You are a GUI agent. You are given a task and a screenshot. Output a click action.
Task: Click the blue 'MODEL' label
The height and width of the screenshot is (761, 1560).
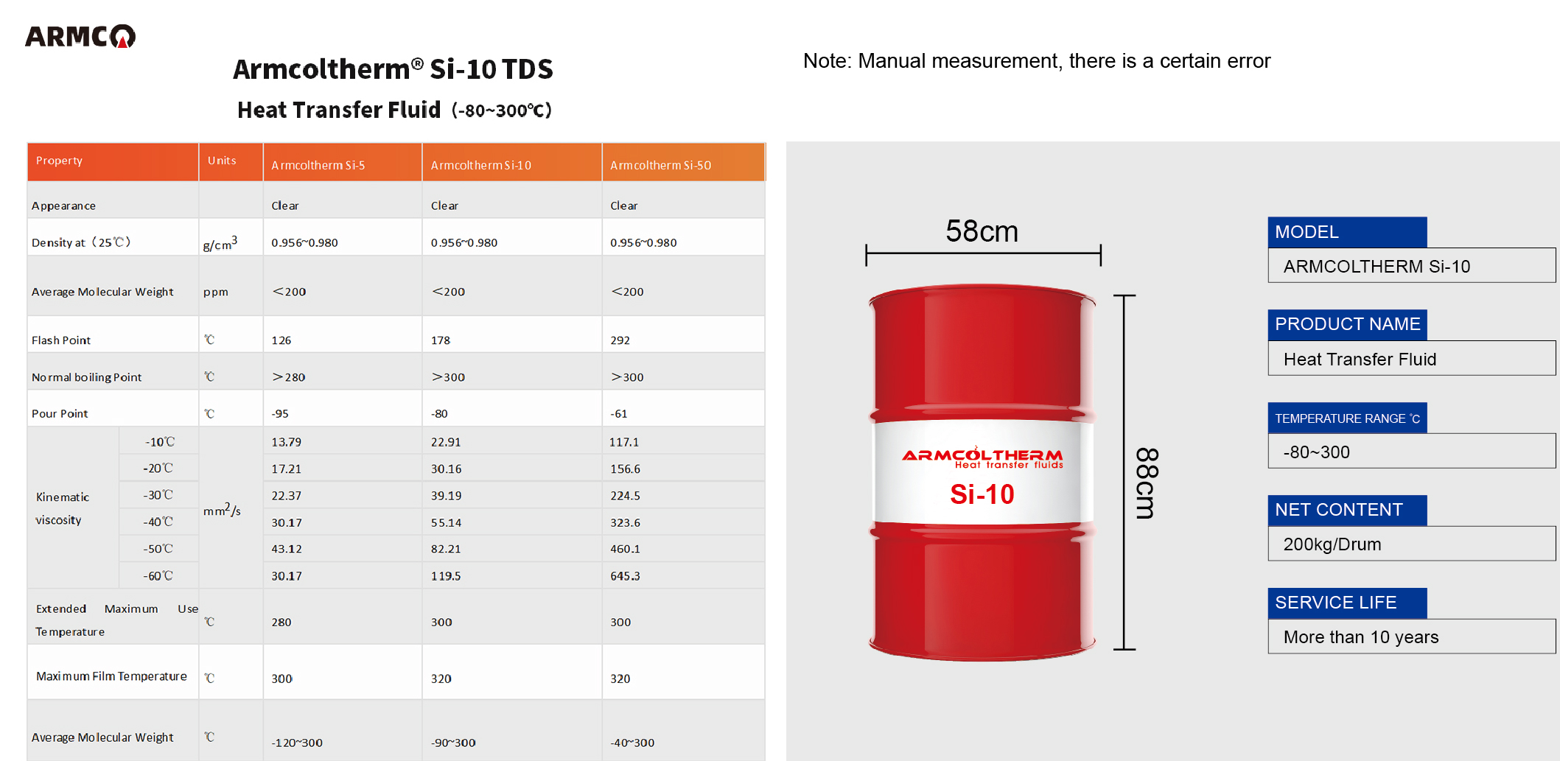click(x=1347, y=232)
